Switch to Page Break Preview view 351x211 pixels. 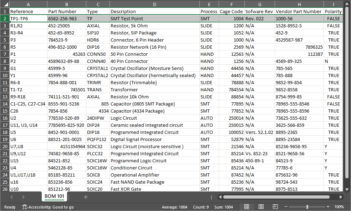(x=275, y=207)
